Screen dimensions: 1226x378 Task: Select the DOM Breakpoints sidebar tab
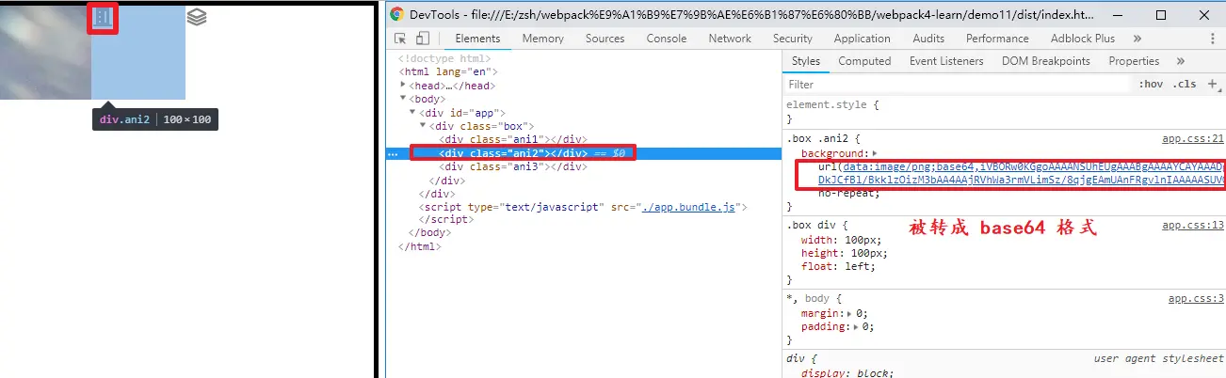click(x=1045, y=61)
